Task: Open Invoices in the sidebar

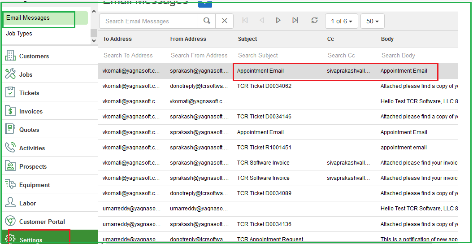Action: pyautogui.click(x=31, y=111)
